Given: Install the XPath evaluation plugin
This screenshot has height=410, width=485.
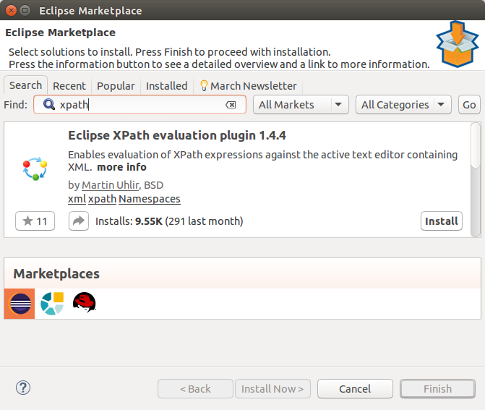Looking at the screenshot, I should click(x=442, y=221).
